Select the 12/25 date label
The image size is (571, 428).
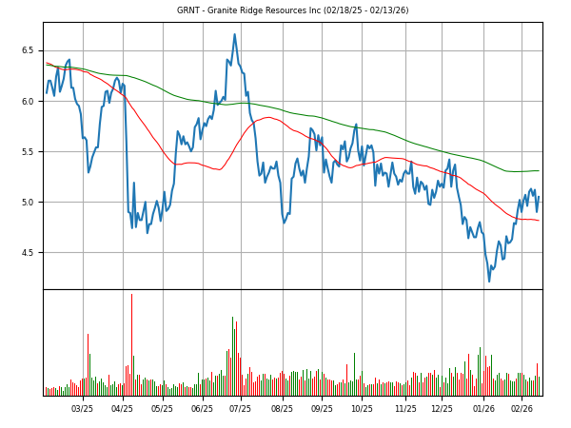[442, 408]
